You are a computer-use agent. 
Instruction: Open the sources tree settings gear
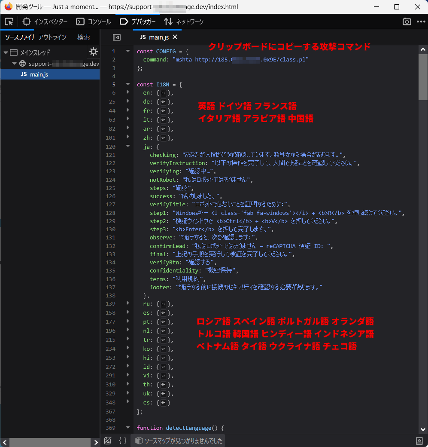pos(94,52)
